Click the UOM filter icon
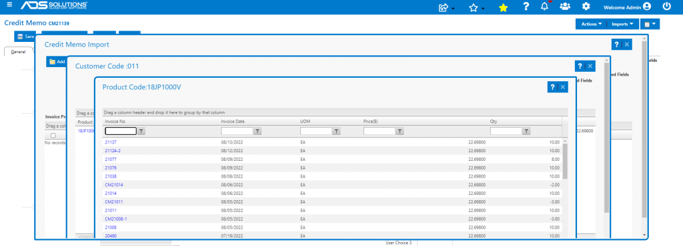Screen dimensions: 683x246 tap(337, 131)
